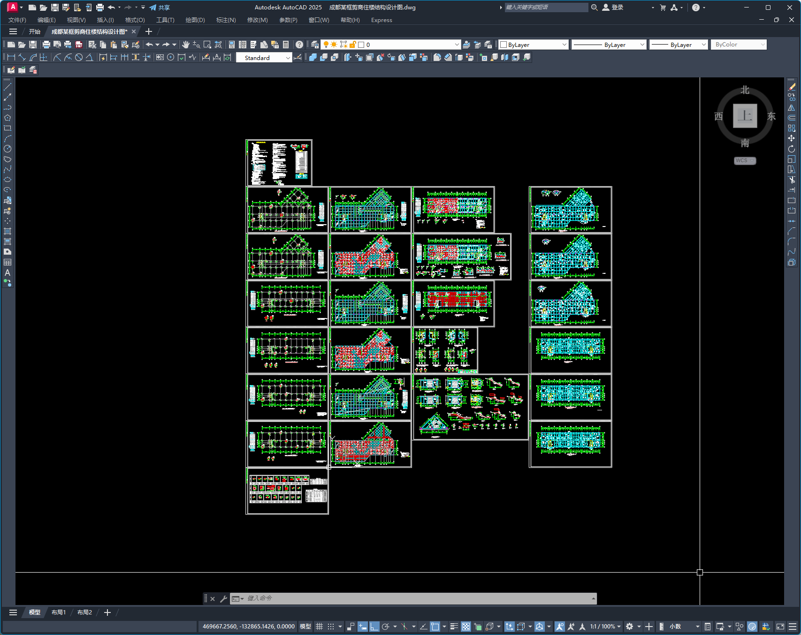Toggle the drawing grid display
Screen dimensions: 801x635
[319, 627]
